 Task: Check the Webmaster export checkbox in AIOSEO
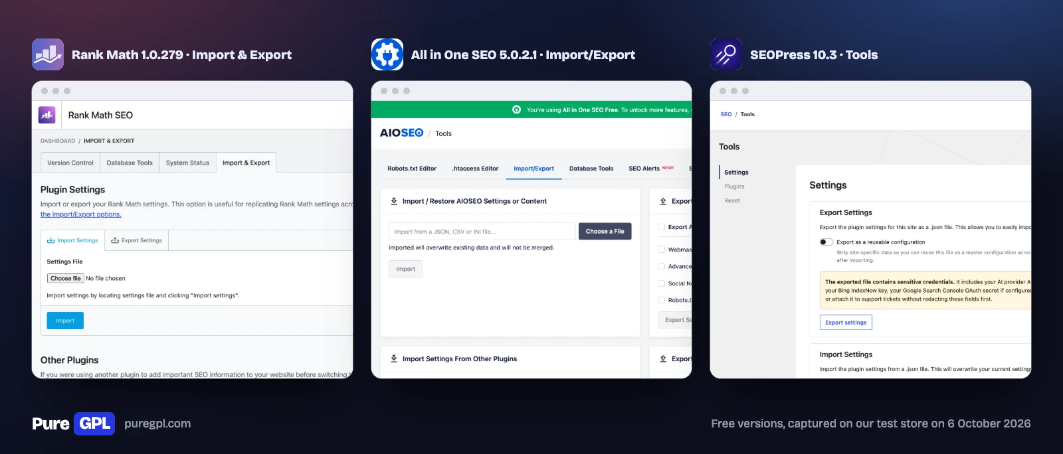coord(661,250)
